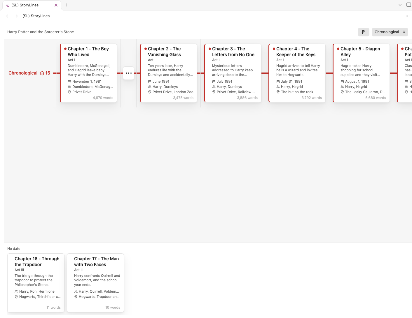412x318 pixels.
Task: Click people icon next to Harry, Dursleys in Chapter 3
Action: [x=214, y=87]
